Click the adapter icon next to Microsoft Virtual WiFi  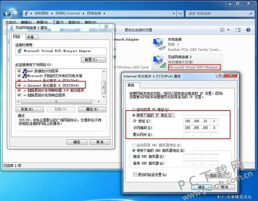click(20, 51)
